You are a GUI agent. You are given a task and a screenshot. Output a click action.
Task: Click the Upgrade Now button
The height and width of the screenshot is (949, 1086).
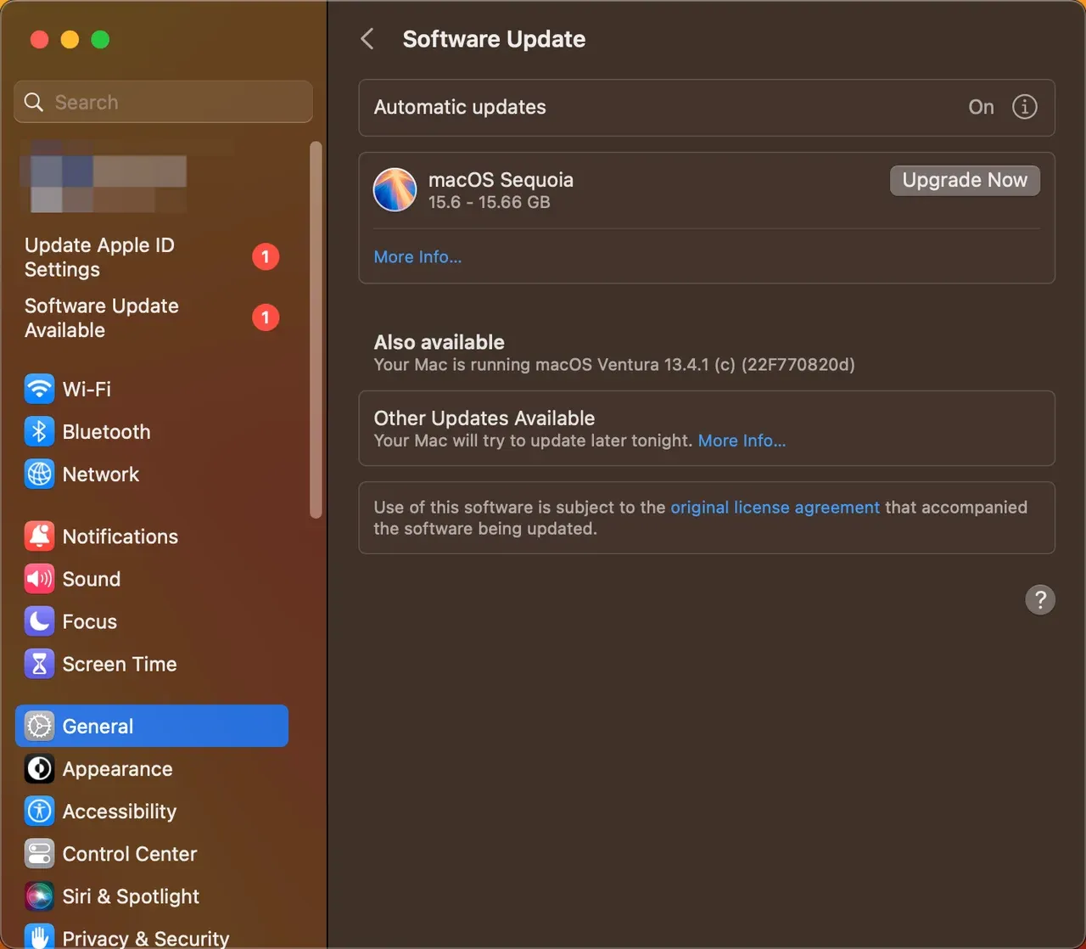coord(965,180)
